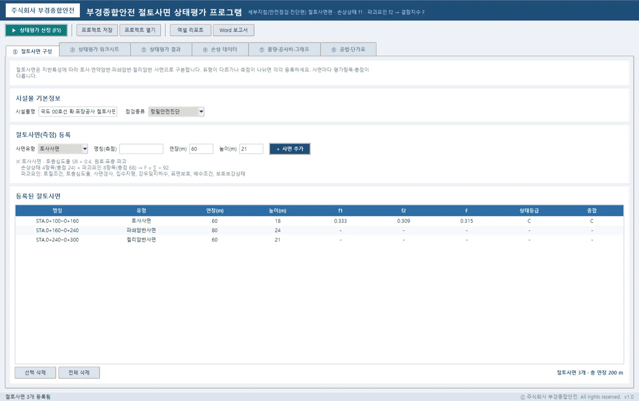
Task: Generate the Word 보고서
Action: tap(233, 30)
